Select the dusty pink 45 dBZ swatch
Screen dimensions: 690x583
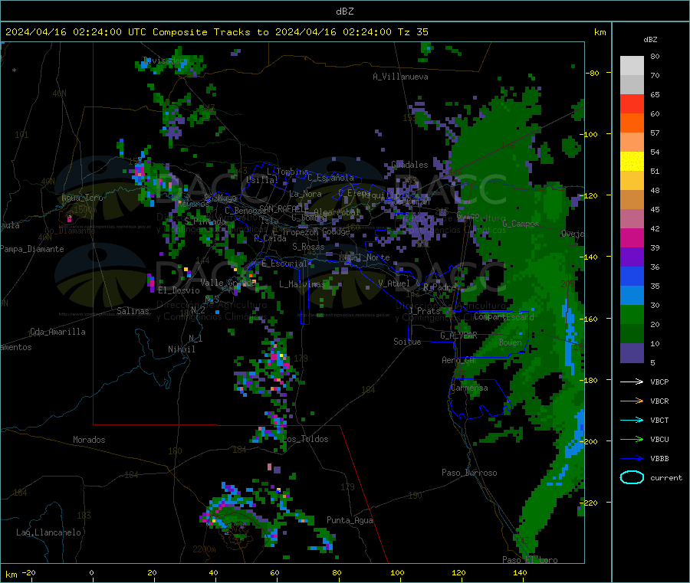click(x=632, y=219)
